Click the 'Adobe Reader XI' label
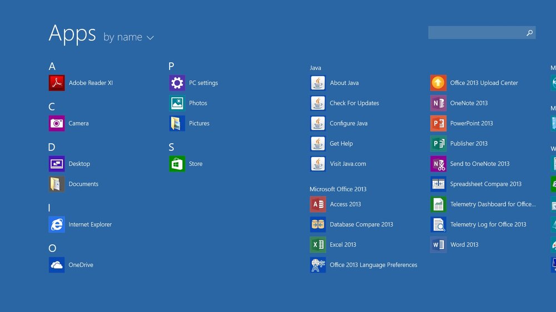Image resolution: width=556 pixels, height=312 pixels. click(x=91, y=83)
